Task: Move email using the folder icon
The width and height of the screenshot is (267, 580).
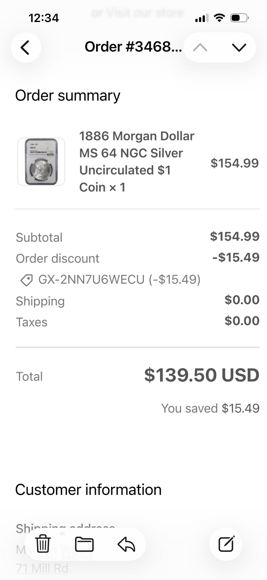Action: click(x=84, y=544)
